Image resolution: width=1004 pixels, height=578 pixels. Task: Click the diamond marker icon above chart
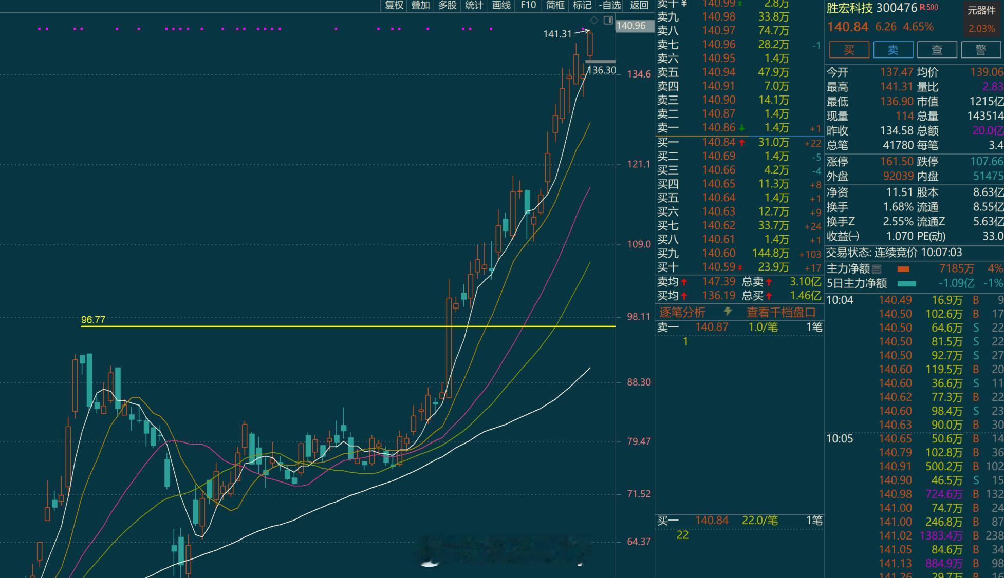pos(594,21)
